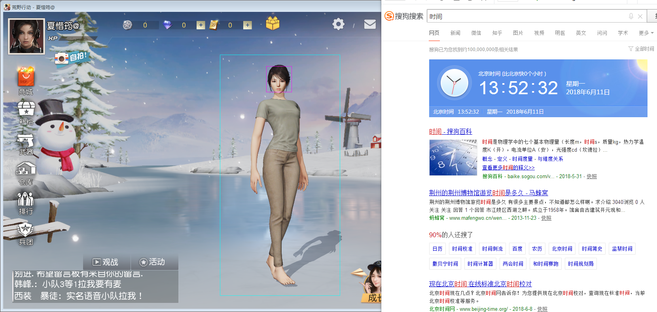Open 快照 for the baike.sogou.com result
The width and height of the screenshot is (657, 312).
click(x=592, y=177)
